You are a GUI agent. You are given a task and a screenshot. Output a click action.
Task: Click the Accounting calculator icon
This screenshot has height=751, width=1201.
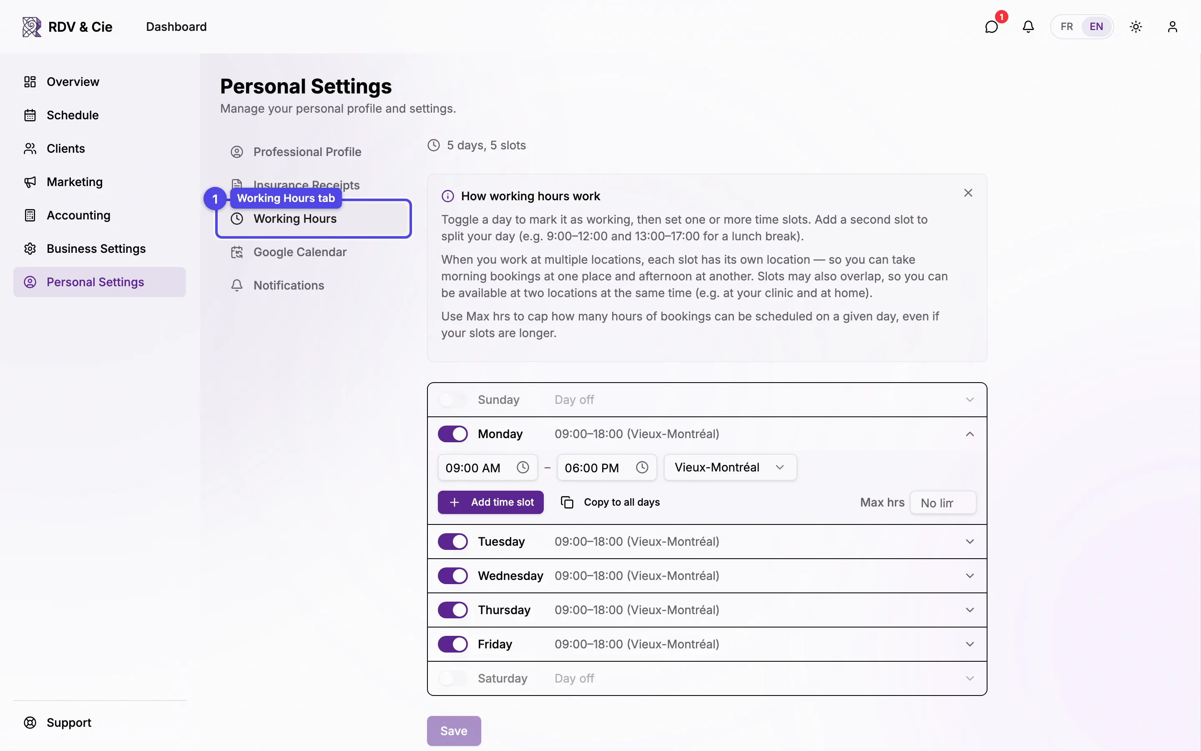click(30, 215)
